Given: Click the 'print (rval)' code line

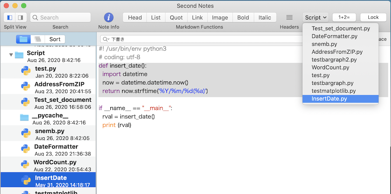Looking at the screenshot, I should click(x=117, y=125).
